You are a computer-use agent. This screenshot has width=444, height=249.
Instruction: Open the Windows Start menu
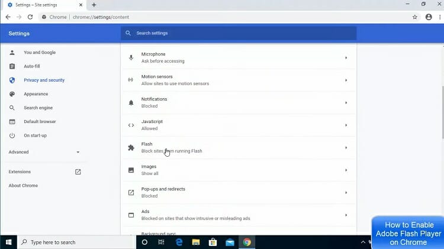coord(8,242)
